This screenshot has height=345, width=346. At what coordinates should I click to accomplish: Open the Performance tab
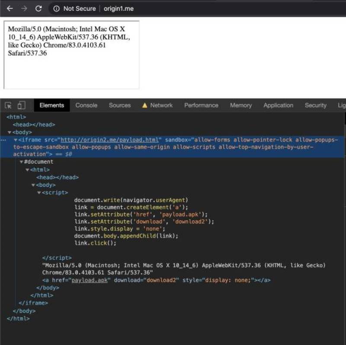(x=201, y=105)
